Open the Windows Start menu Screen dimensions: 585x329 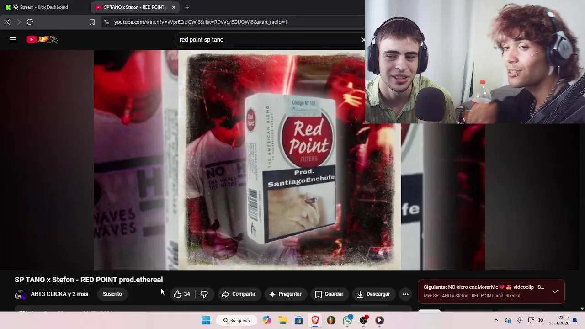[206, 320]
